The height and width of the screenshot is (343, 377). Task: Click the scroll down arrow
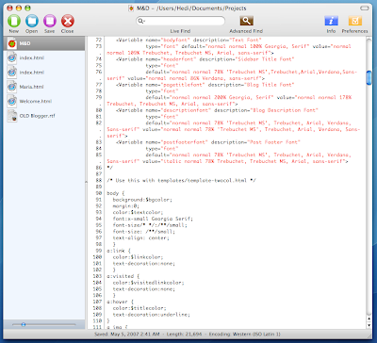point(369,325)
